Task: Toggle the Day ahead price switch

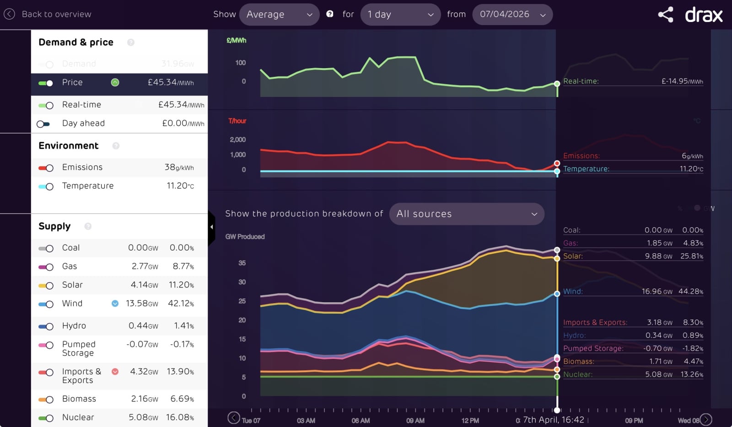Action: click(44, 124)
